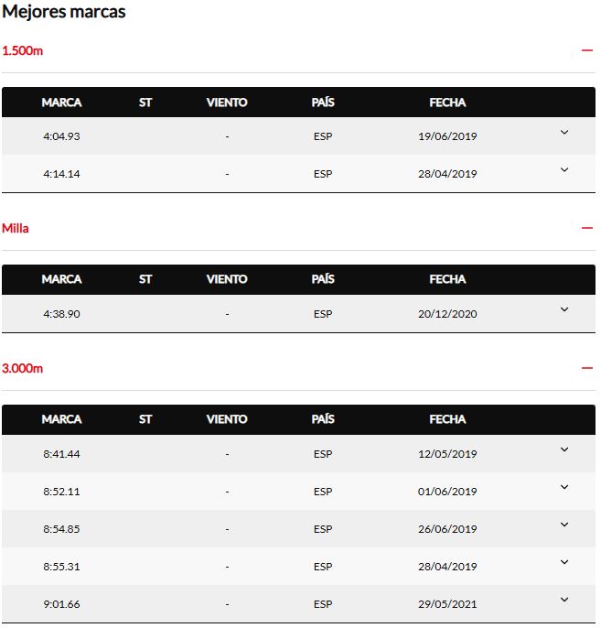Click MARCA header in 1.500m table
Viewport: 601px width, 628px height.
(x=61, y=103)
